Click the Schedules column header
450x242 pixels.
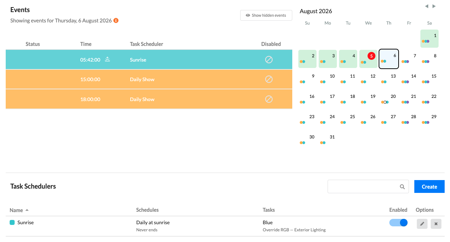(x=147, y=210)
